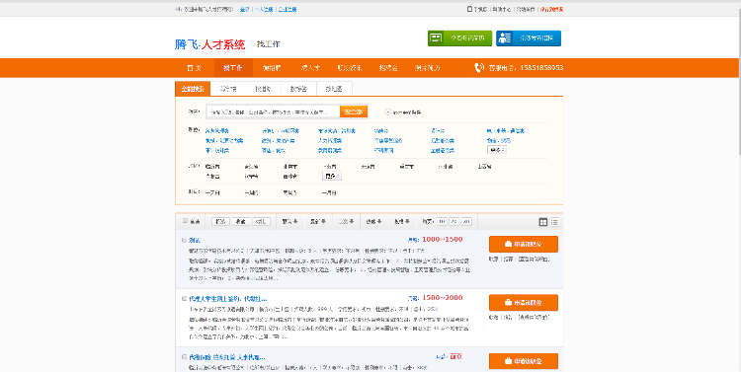Tick the select-all checkbox above the job list

(x=185, y=221)
